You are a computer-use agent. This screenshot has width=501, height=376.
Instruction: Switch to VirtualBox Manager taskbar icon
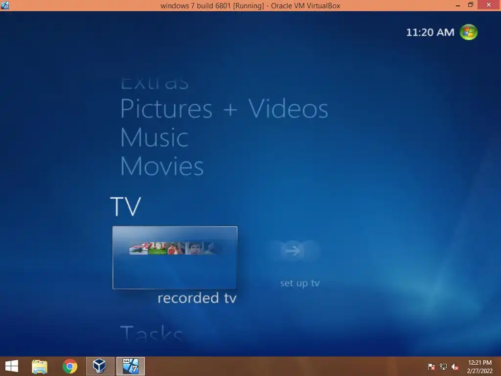point(99,366)
